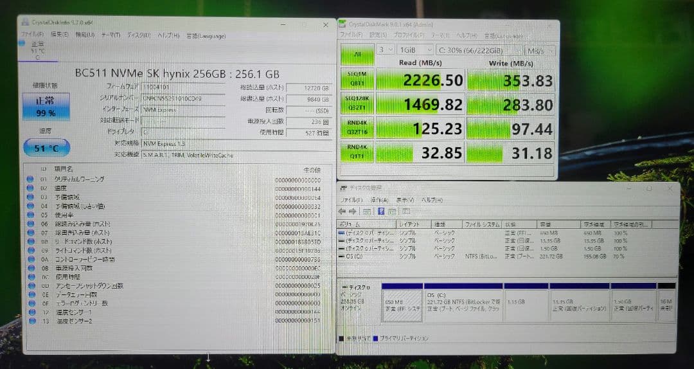Click the NVM Express interface field
This screenshot has width=694, height=369.
pos(184,109)
